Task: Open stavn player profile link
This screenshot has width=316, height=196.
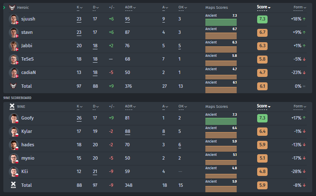Action: click(27, 32)
